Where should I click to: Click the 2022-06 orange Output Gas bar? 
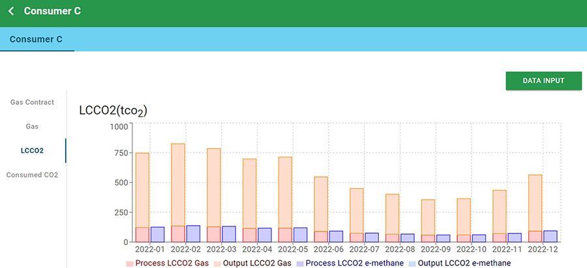point(321,204)
